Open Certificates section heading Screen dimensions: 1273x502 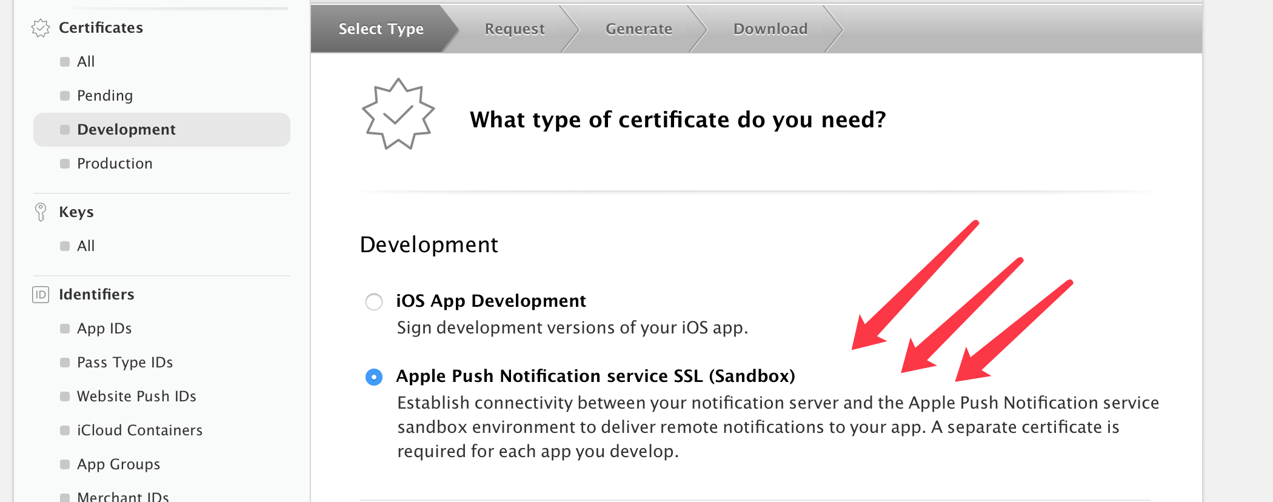(101, 28)
